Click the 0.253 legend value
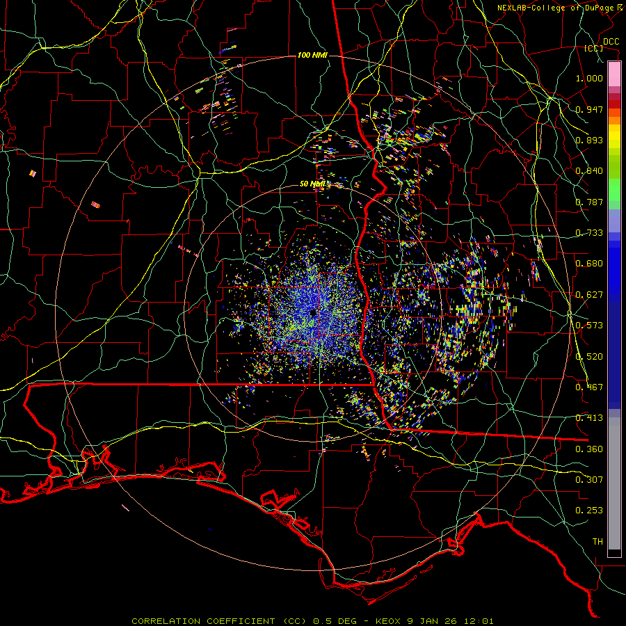This screenshot has width=626, height=626. click(x=589, y=511)
